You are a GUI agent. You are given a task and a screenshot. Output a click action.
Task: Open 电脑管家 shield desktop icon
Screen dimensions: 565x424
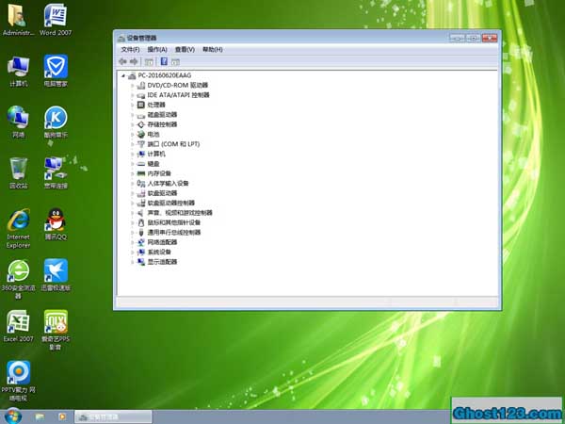(56, 71)
